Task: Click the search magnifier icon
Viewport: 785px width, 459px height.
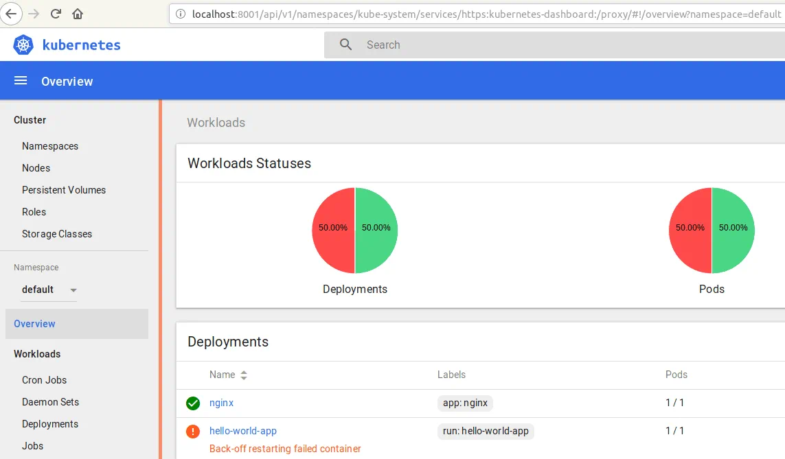Action: [346, 45]
